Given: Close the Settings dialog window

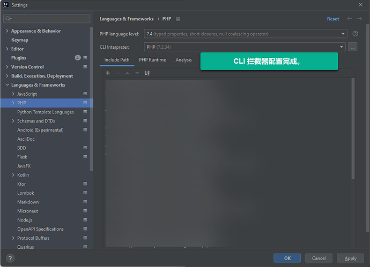Looking at the screenshot, I should [360, 5].
